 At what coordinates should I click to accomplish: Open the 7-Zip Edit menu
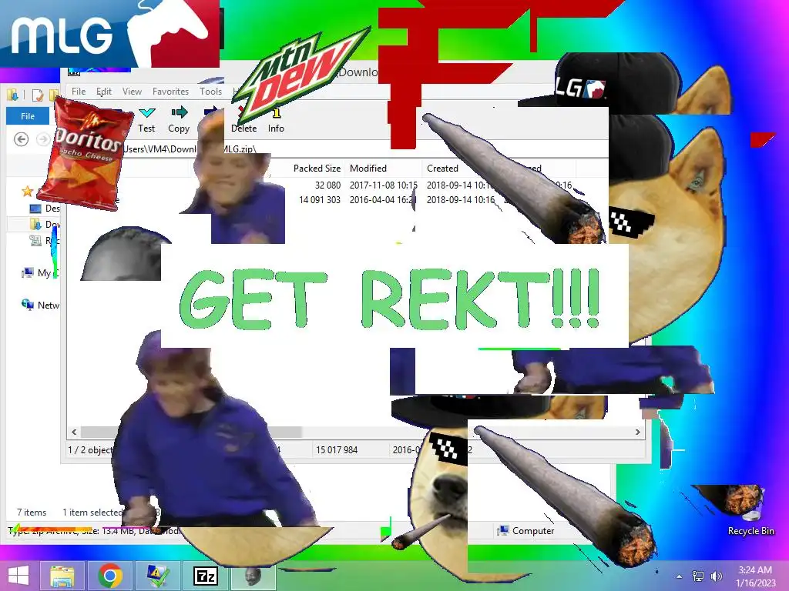(x=104, y=92)
